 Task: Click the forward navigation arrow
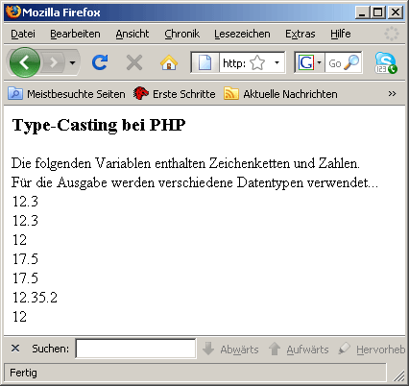[x=54, y=62]
